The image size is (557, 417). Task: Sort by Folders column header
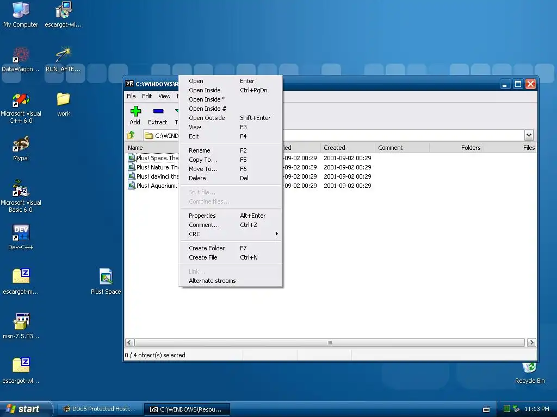click(x=456, y=148)
